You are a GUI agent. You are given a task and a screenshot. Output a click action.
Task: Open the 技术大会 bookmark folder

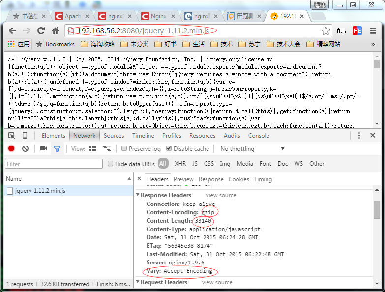[x=284, y=44]
